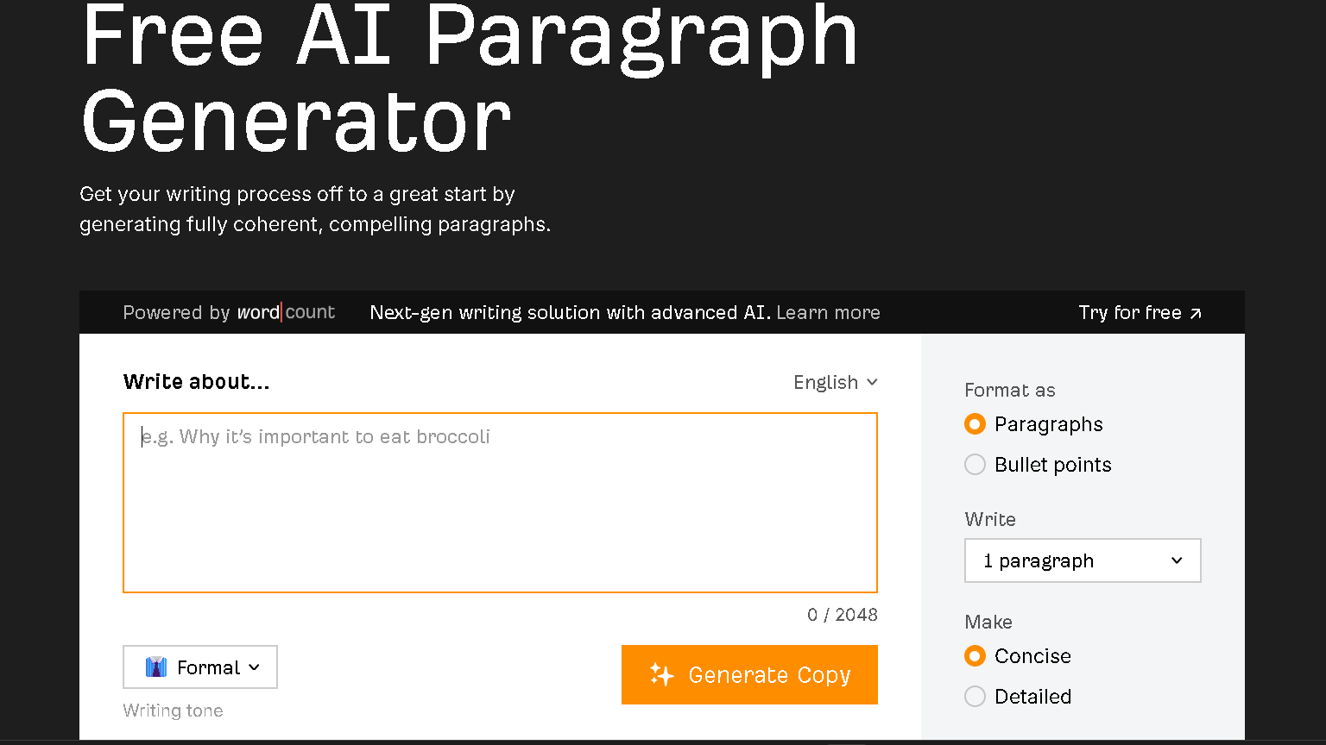
Task: Click the wordcount logo in the banner
Action: click(285, 312)
